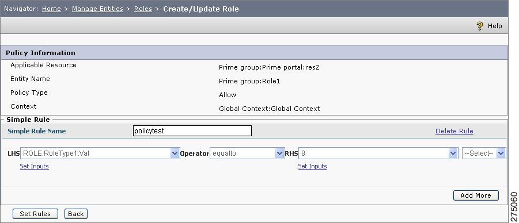
Task: Expand the Operator dropdown arrow
Action: click(x=280, y=153)
